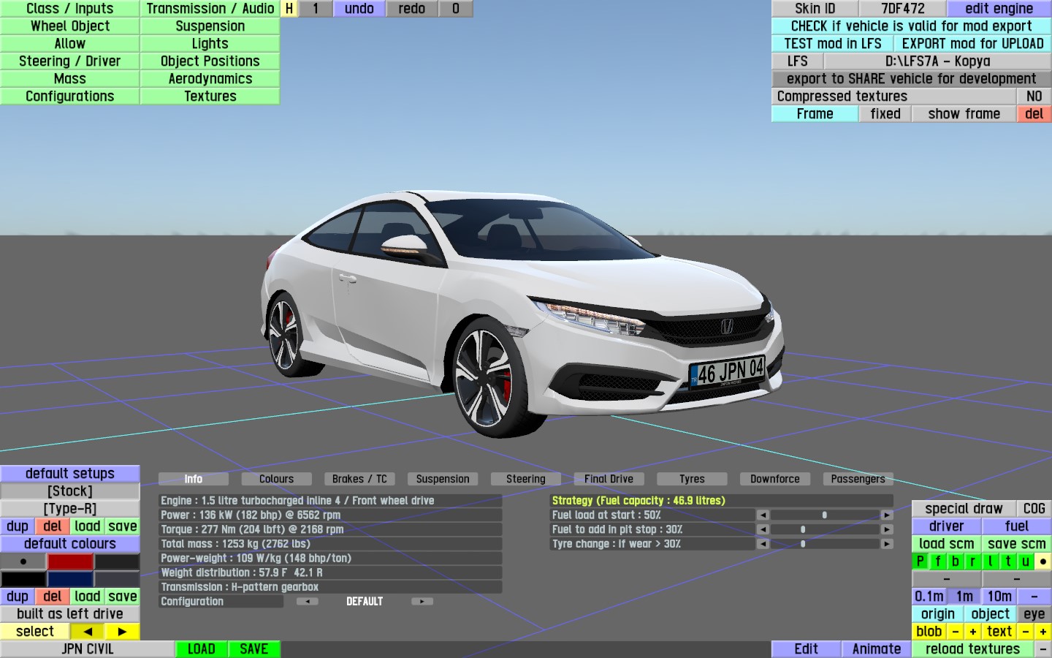Open the Class / Inputs section

click(x=69, y=9)
